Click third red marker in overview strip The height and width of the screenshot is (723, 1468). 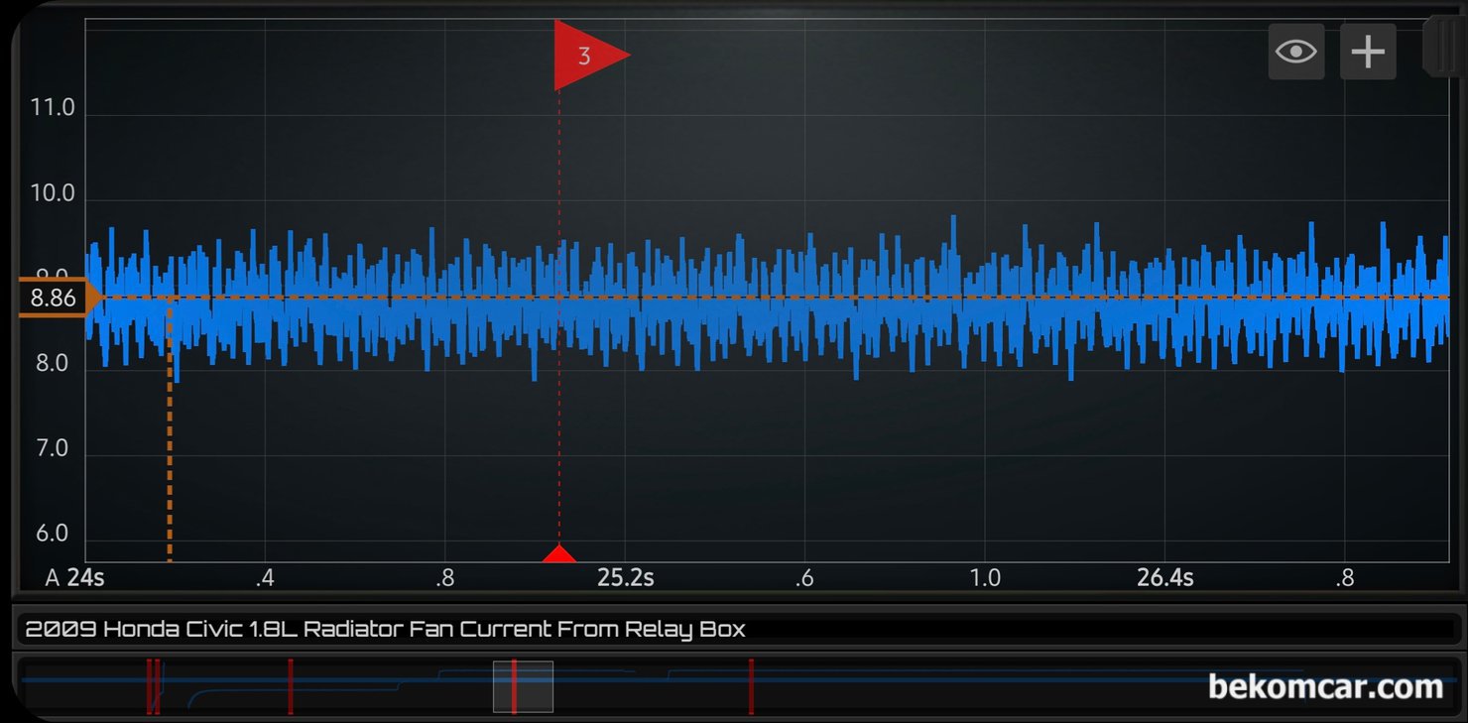(290, 686)
